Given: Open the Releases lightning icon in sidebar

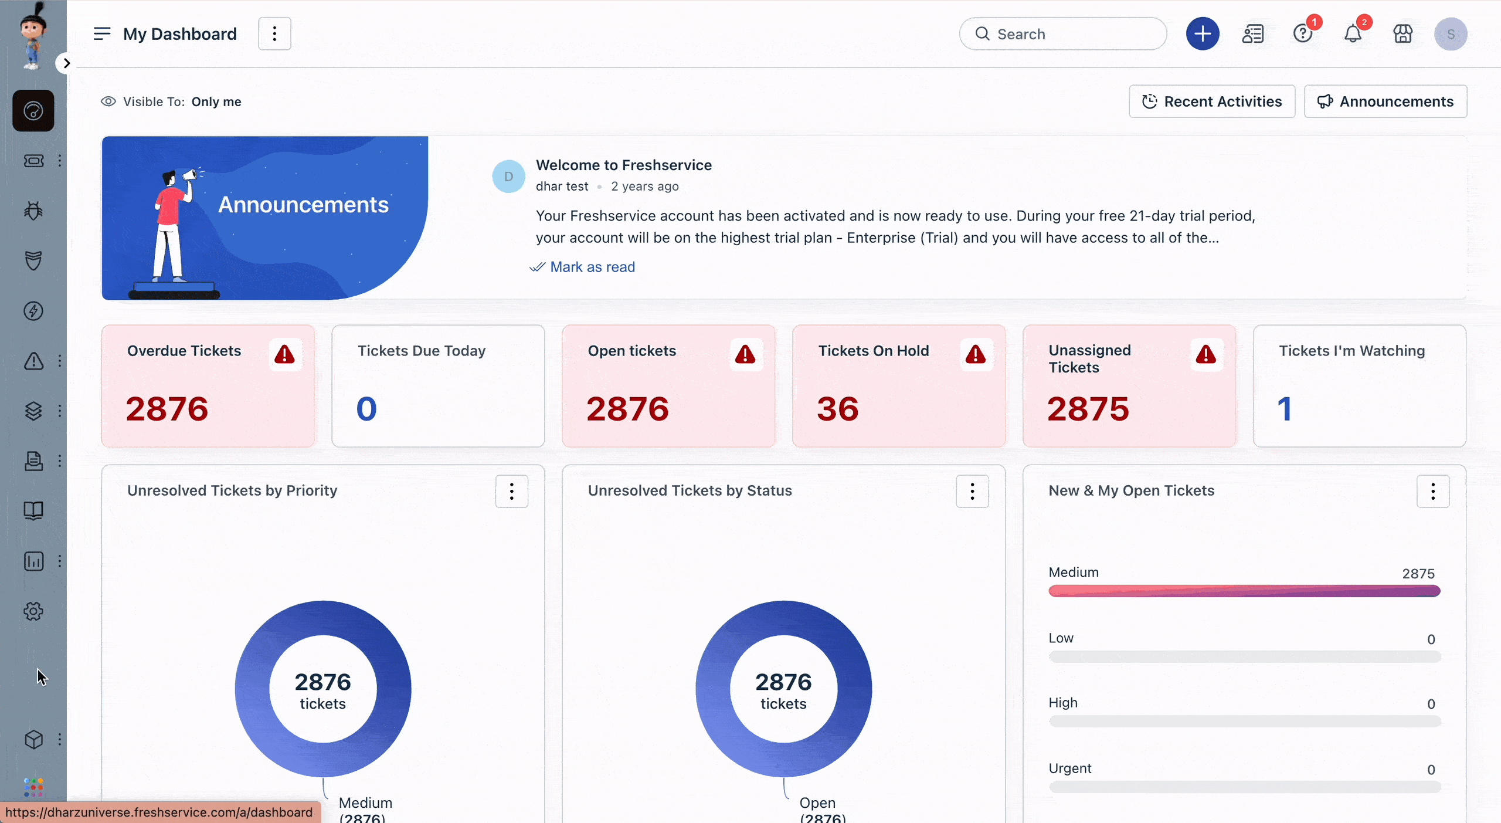Looking at the screenshot, I should (x=33, y=311).
